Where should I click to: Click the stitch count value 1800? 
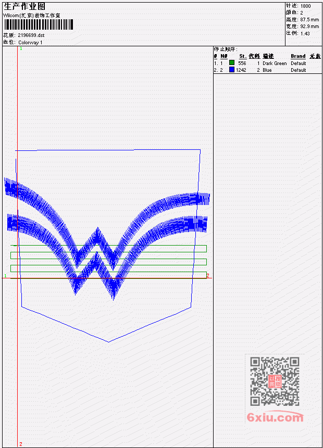[305, 6]
